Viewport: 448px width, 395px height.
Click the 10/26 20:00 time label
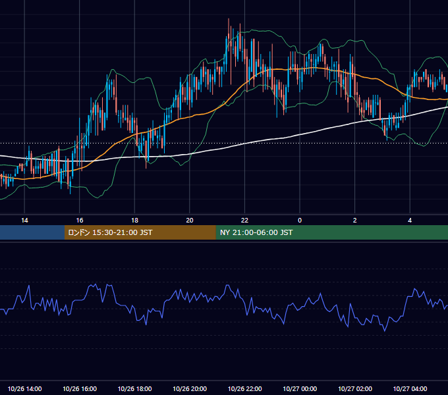point(190,388)
